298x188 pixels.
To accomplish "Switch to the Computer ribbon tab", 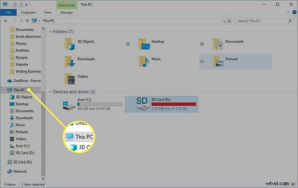I will coord(28,12).
